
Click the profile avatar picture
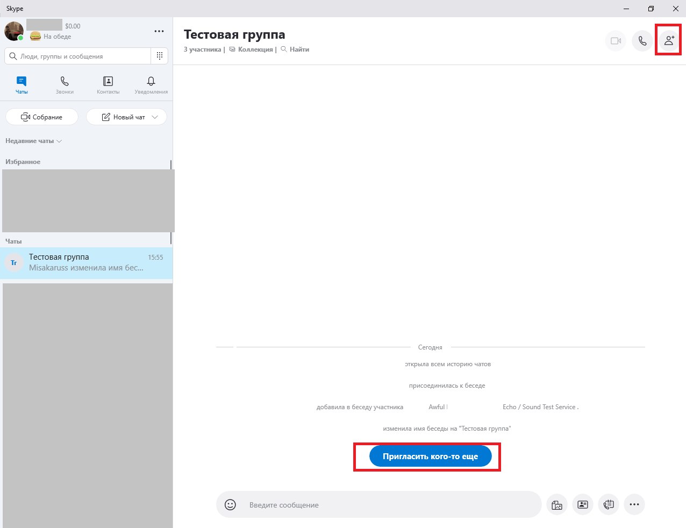click(x=14, y=31)
